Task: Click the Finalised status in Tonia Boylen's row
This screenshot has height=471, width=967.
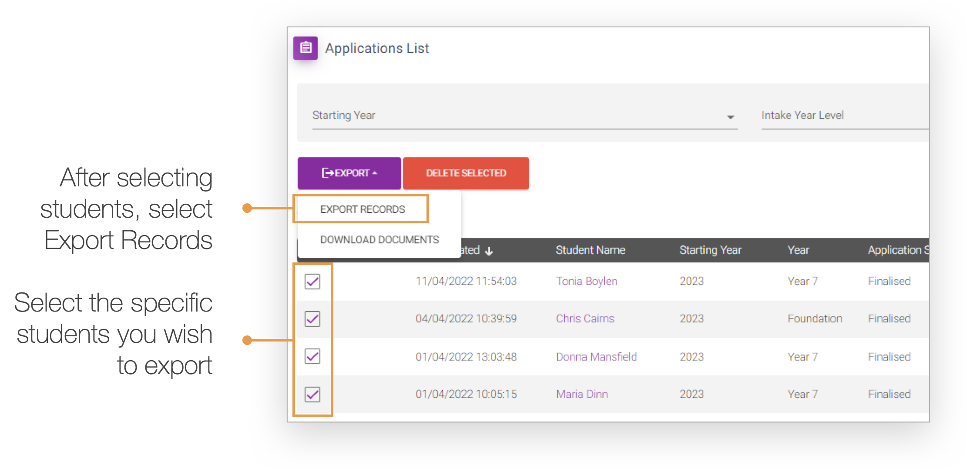Action: (x=889, y=281)
